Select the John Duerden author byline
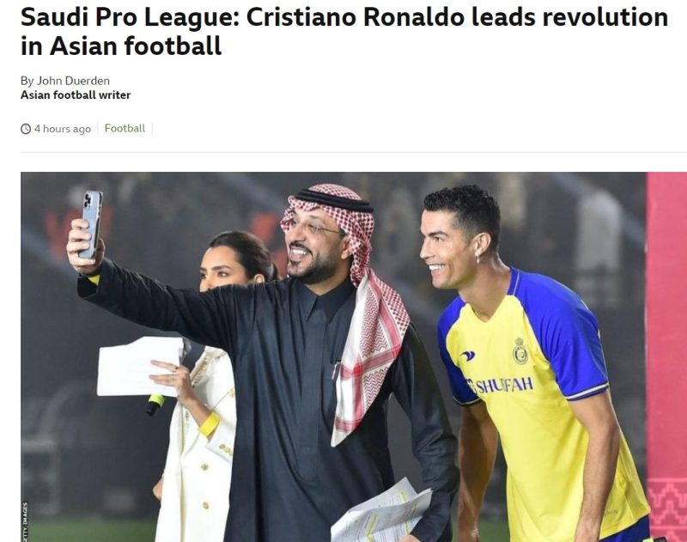Viewport: 687px width, 542px height. (x=65, y=81)
